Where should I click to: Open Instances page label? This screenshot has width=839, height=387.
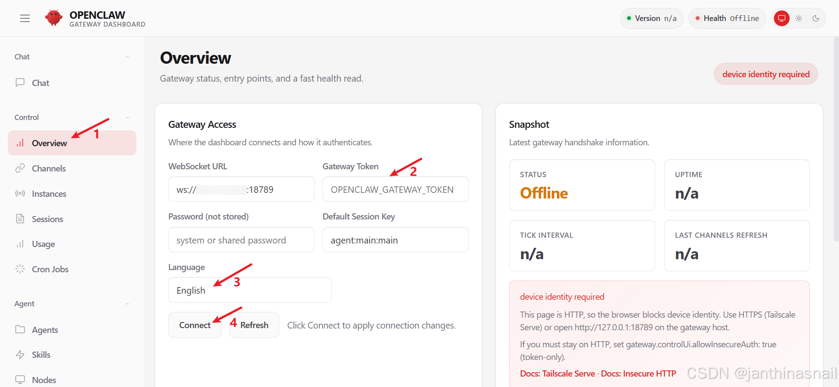tap(49, 194)
